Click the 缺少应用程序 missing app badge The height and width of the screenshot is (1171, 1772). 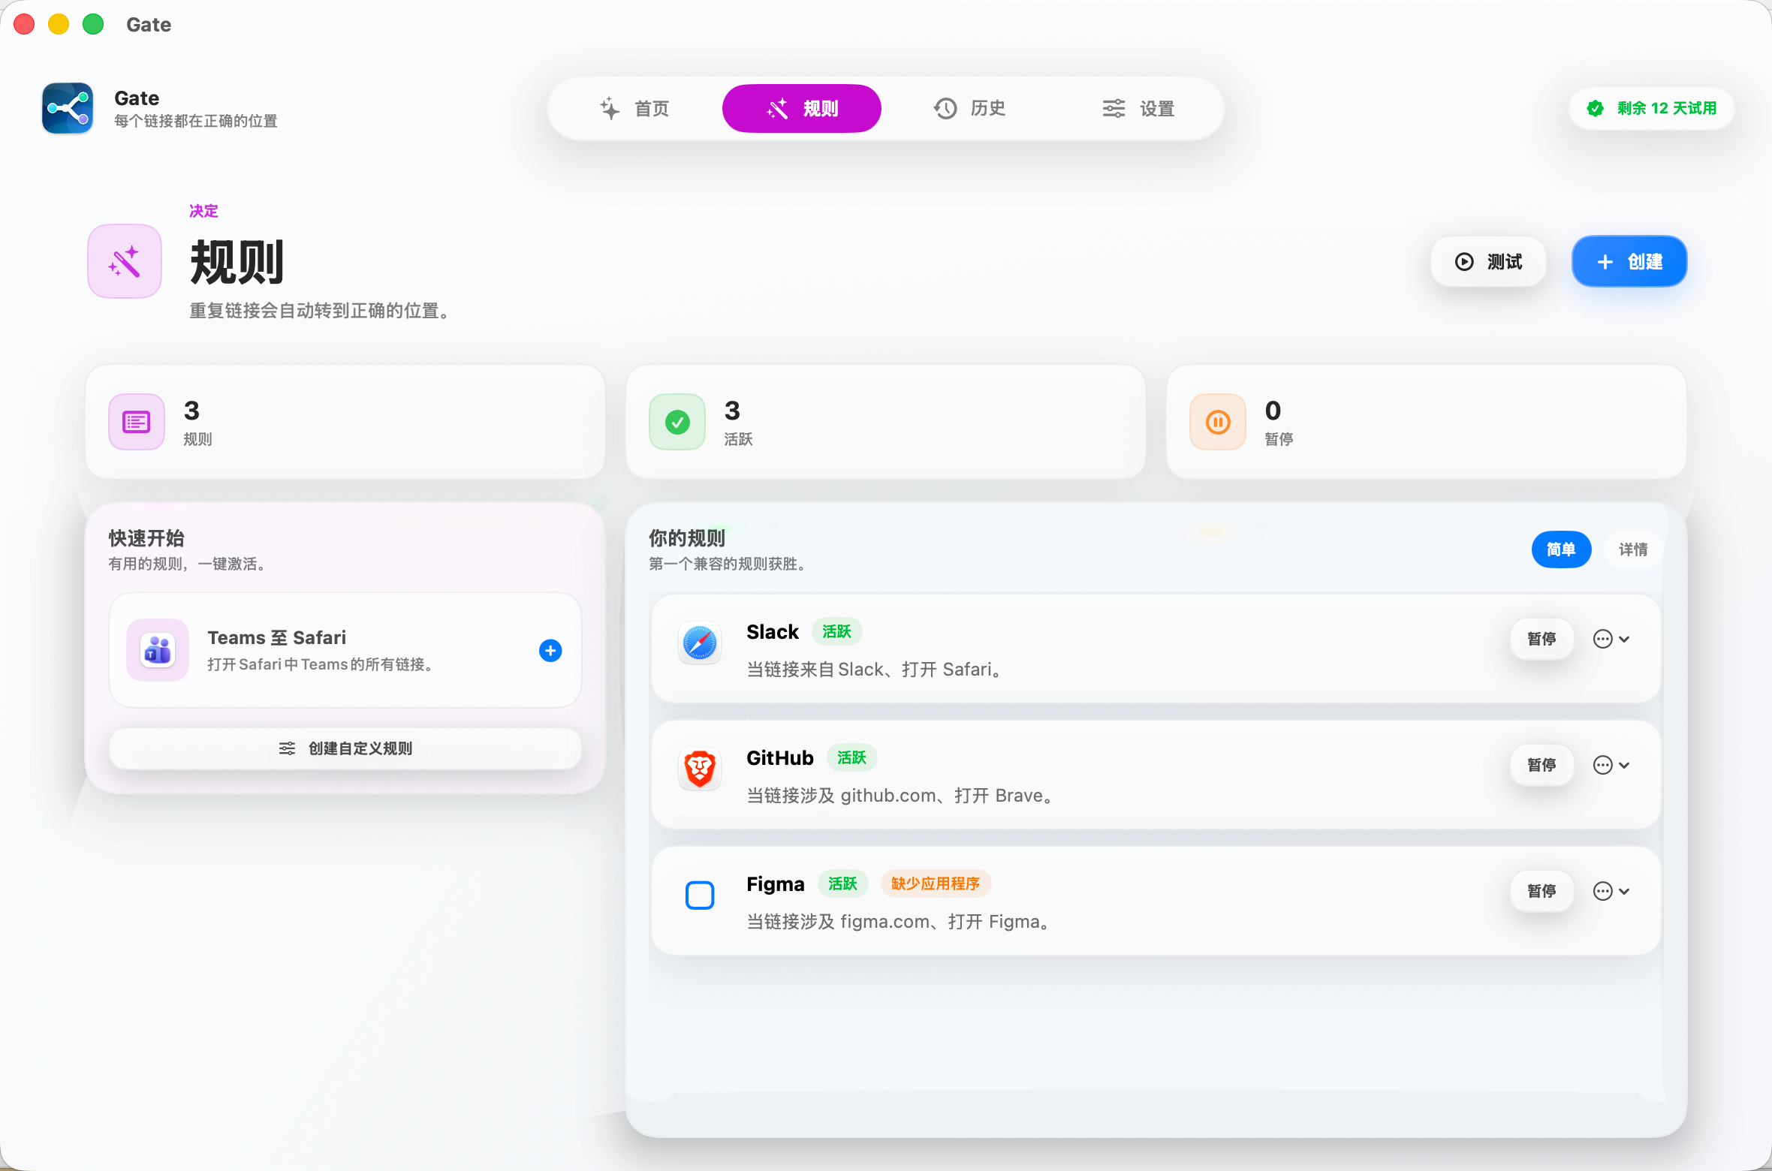(x=936, y=884)
